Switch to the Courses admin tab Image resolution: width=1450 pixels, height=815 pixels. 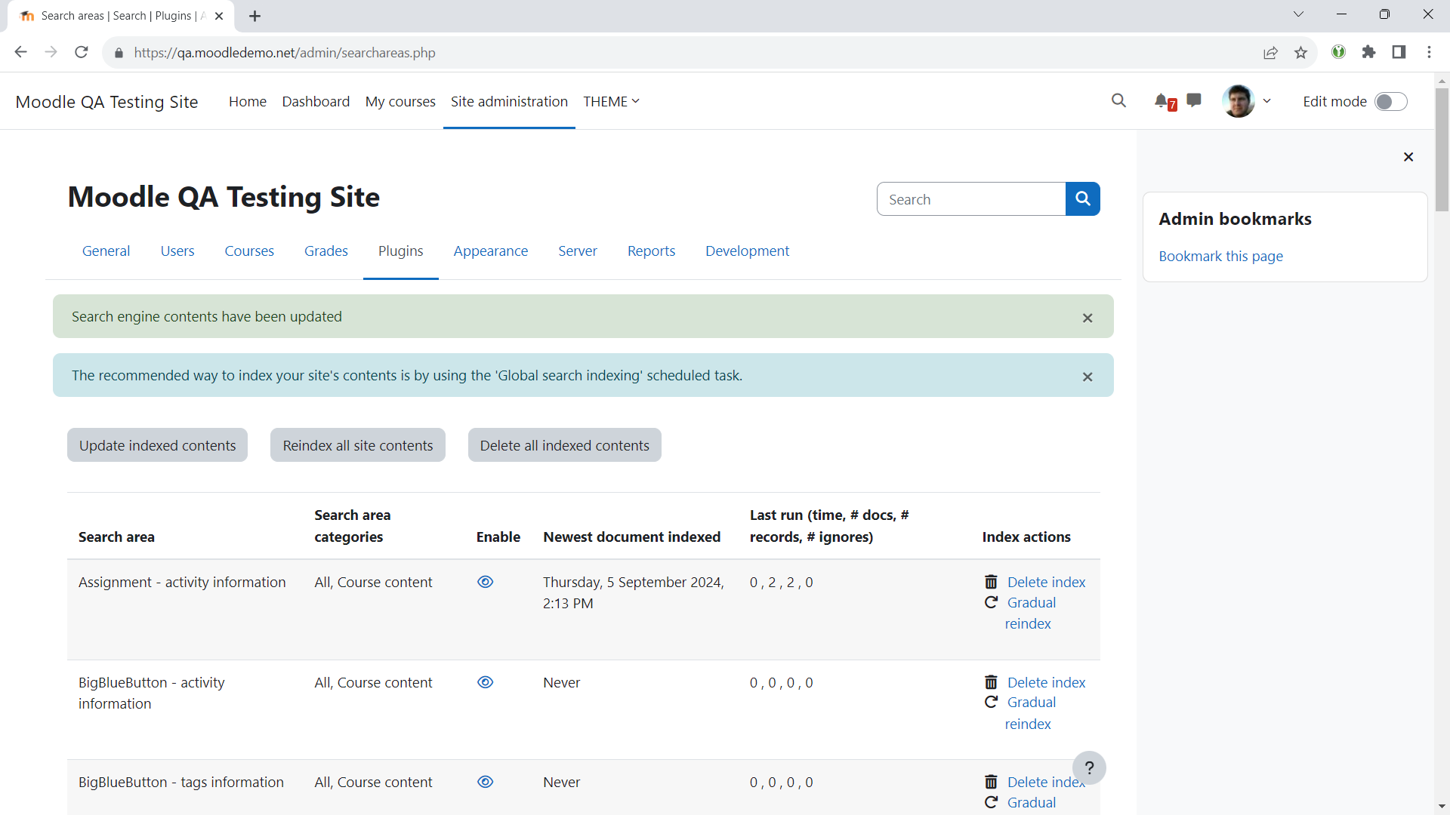249,251
